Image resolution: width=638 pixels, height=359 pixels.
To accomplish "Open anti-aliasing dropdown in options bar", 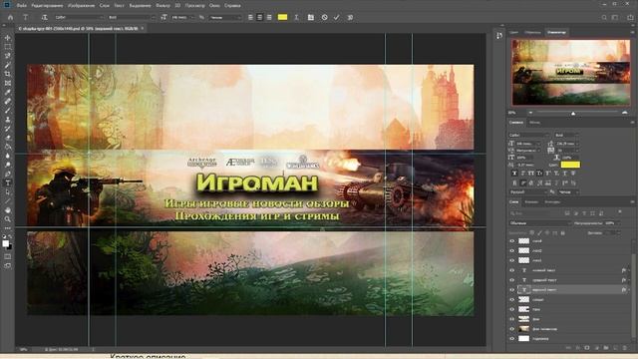I will (224, 18).
